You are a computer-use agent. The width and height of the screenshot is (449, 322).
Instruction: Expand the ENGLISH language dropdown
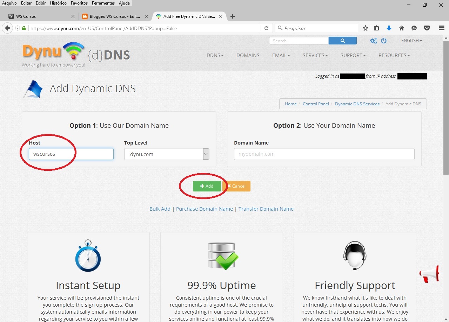pyautogui.click(x=411, y=41)
